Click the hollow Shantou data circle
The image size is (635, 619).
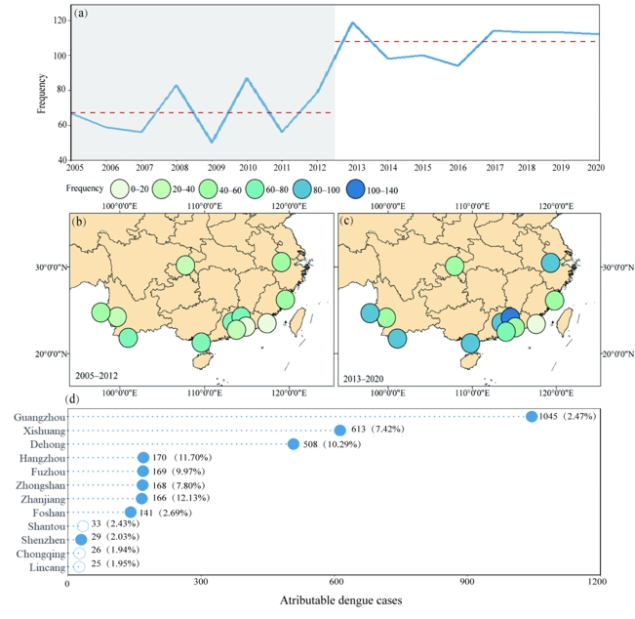tap(82, 526)
